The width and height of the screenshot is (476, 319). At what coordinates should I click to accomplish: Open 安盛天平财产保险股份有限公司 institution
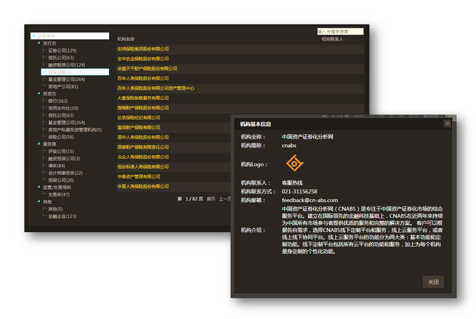point(147,68)
